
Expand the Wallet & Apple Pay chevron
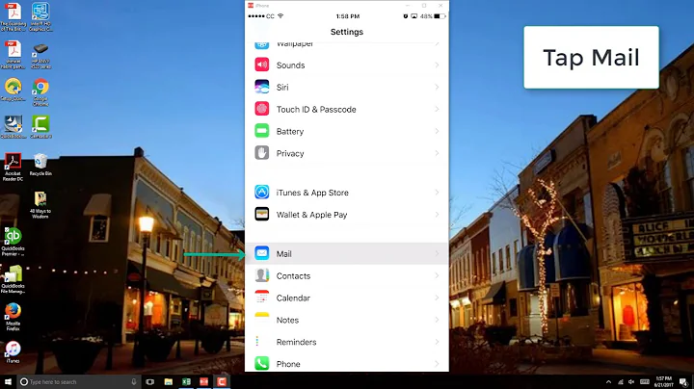pyautogui.click(x=437, y=215)
